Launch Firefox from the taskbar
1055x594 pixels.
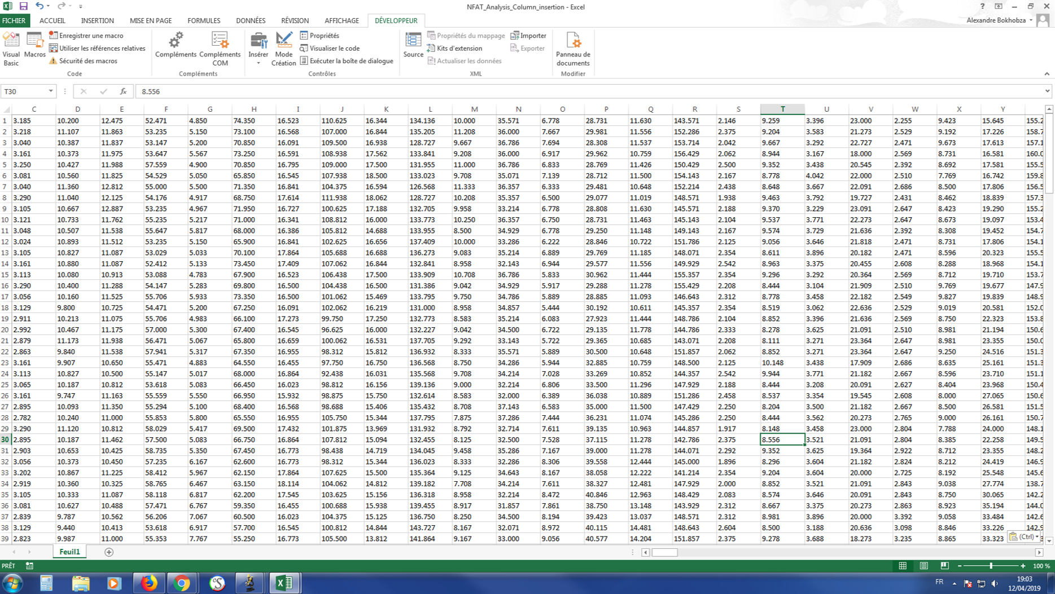click(148, 583)
